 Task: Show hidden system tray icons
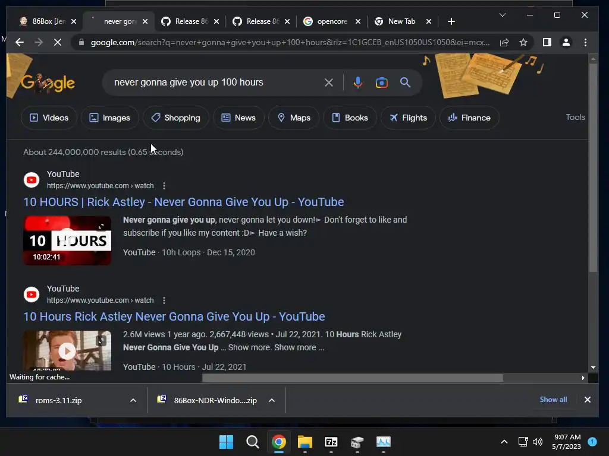504,442
